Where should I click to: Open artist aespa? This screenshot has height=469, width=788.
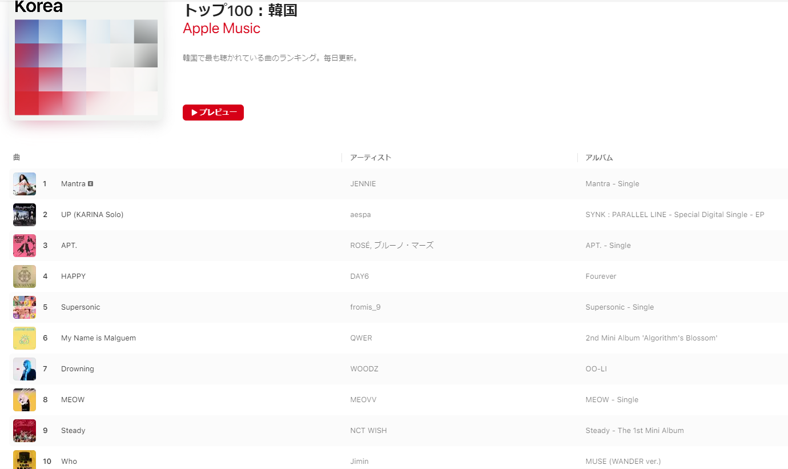pyautogui.click(x=360, y=215)
